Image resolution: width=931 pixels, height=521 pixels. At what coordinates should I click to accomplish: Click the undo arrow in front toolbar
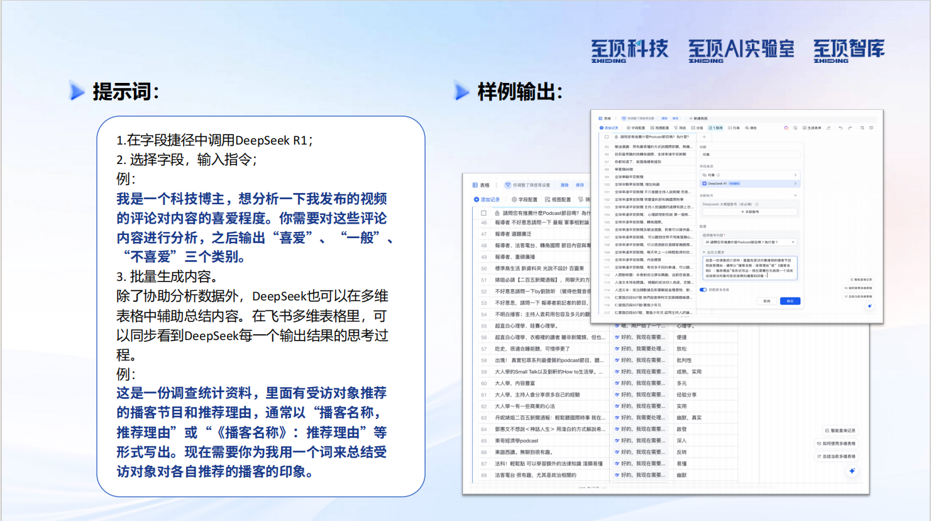coord(840,128)
